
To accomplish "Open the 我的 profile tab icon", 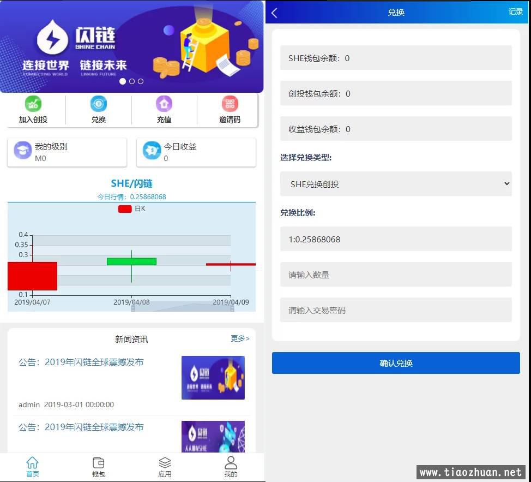I will tap(231, 463).
